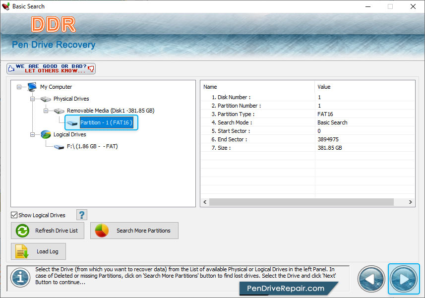The width and height of the screenshot is (425, 298).
Task: Click the Load Log button
Action: click(38, 251)
